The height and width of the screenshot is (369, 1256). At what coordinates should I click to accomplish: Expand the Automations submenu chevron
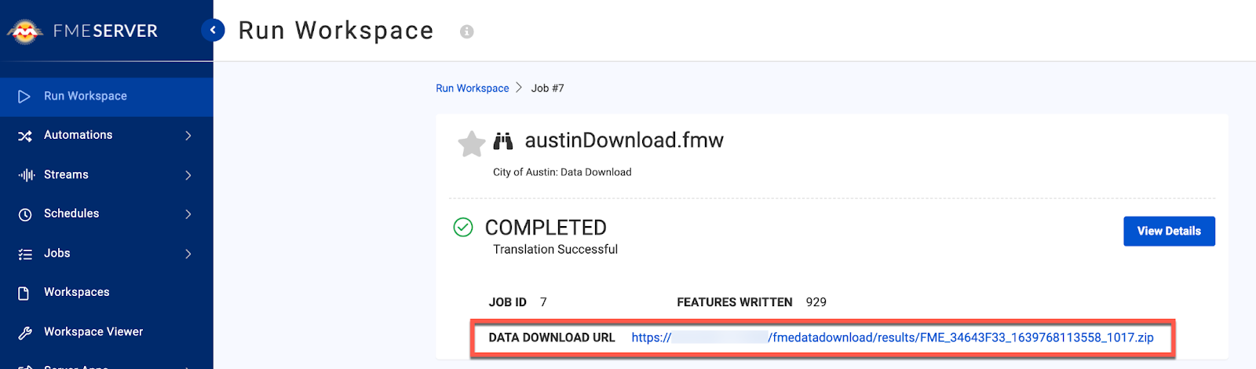(188, 136)
